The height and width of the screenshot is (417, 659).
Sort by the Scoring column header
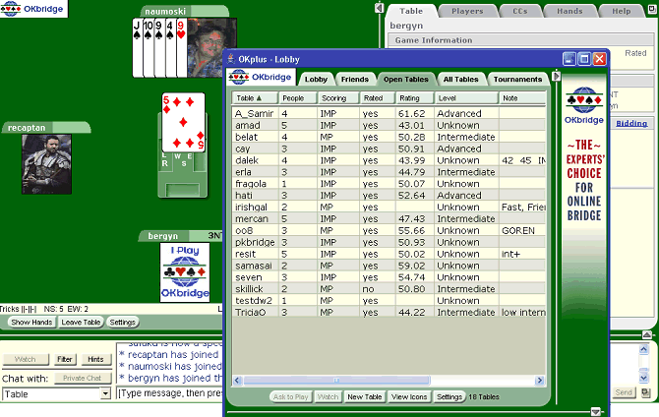coord(338,98)
